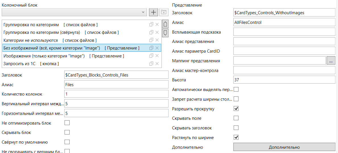The width and height of the screenshot is (338, 153).
Task: Focus the 'Количество колонок' input field
Action: tap(116, 94)
